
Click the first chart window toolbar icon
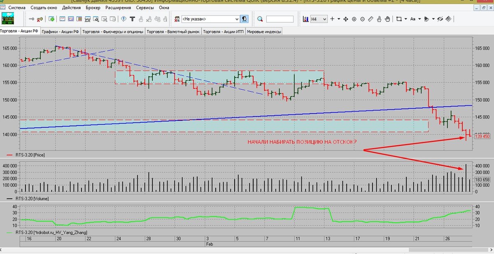(62, 19)
